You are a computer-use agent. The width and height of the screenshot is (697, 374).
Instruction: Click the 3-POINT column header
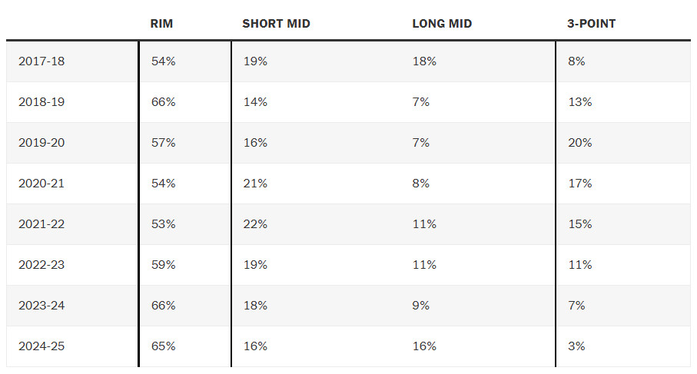[591, 24]
